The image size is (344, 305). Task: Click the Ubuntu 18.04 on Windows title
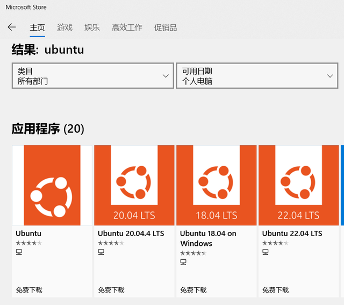[x=208, y=238]
